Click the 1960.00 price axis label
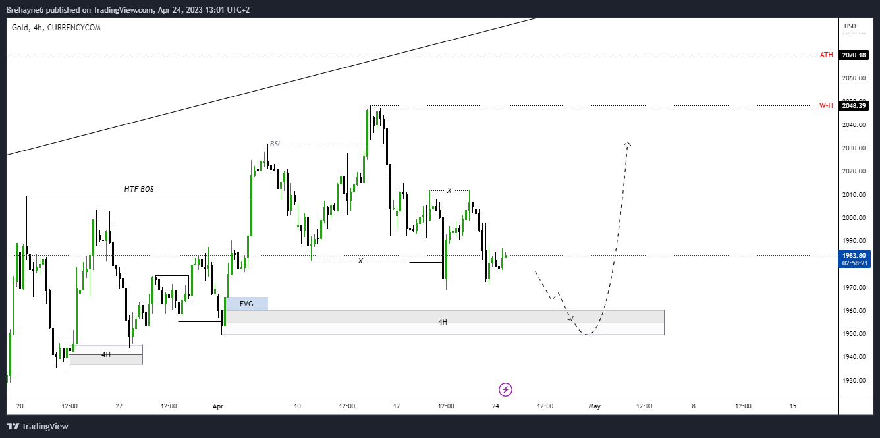The image size is (880, 438). pos(854,311)
